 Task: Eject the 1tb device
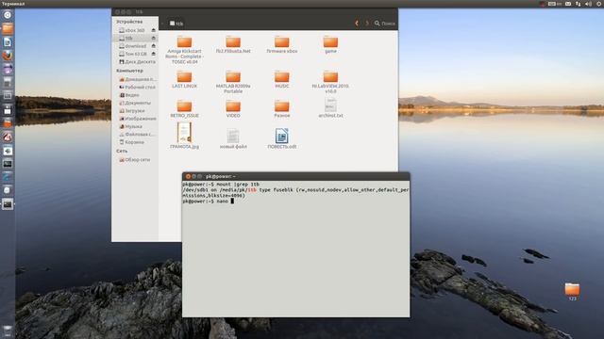pos(153,38)
